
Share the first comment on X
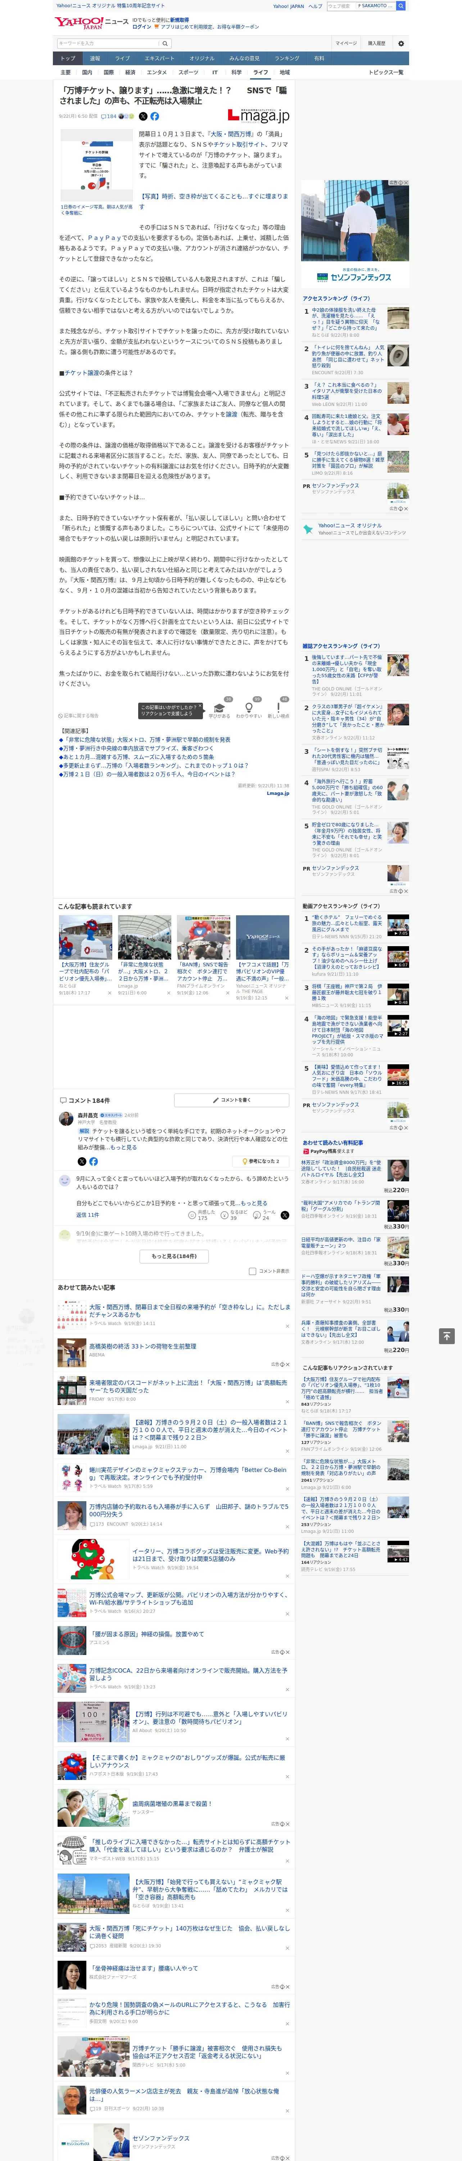point(81,1161)
